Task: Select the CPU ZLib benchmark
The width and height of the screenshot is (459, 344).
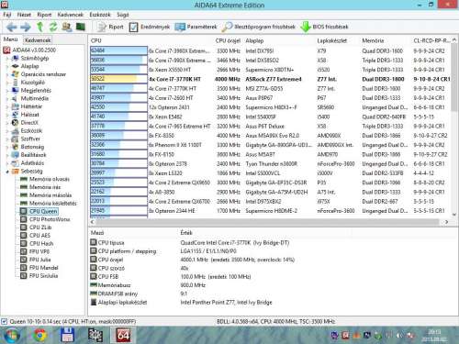Action: 40,227
